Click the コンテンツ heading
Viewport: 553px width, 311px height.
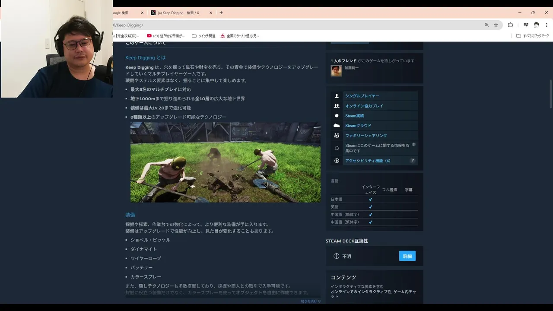[x=343, y=277]
